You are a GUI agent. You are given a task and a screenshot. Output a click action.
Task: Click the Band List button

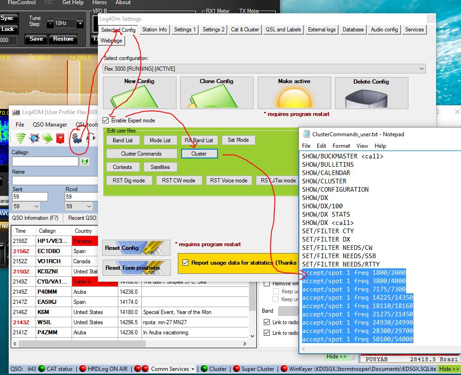(122, 140)
